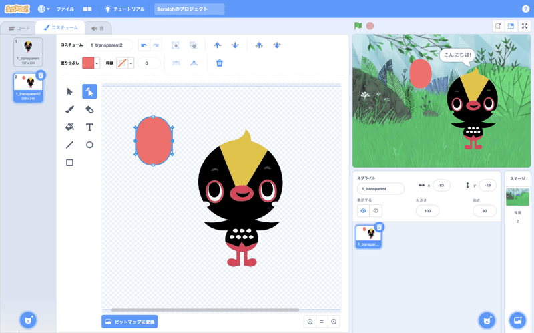Delete selected shape with trash icon
The height and width of the screenshot is (333, 534).
[220, 63]
